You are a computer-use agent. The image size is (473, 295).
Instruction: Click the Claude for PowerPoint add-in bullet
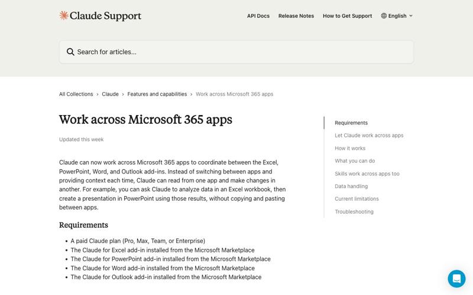tap(170, 259)
